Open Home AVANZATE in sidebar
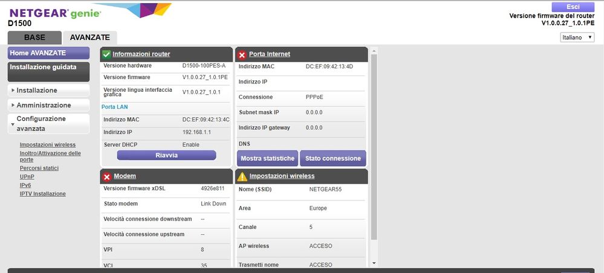This screenshot has height=273, width=604. point(48,53)
